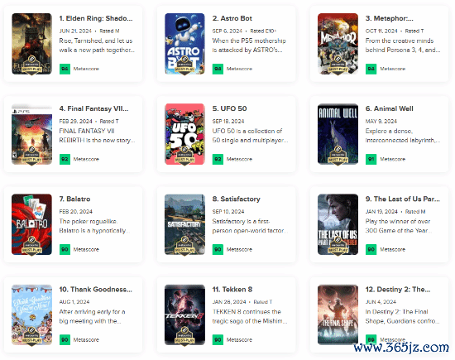Click The Last of Us Part cover thumbnail
The image size is (455, 360).
tap(338, 224)
